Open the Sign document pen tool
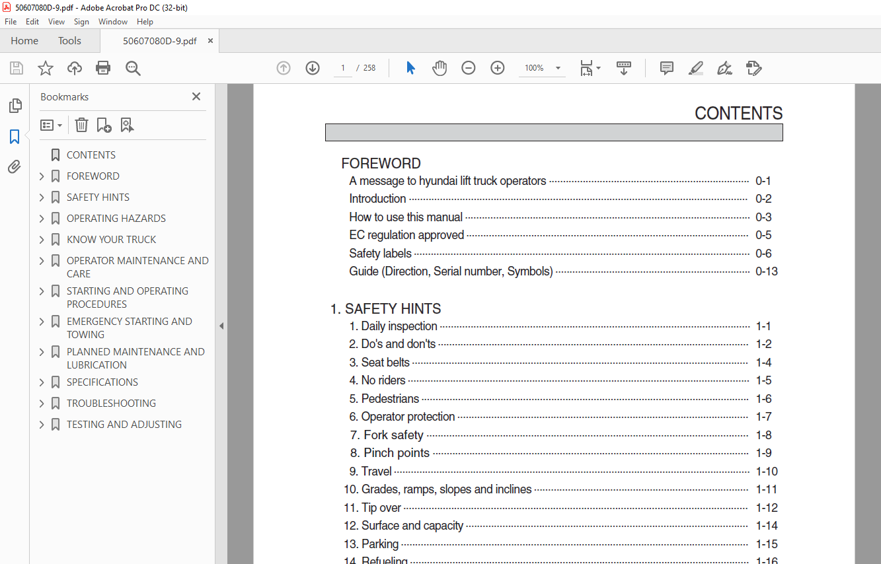This screenshot has width=881, height=564. pos(724,68)
